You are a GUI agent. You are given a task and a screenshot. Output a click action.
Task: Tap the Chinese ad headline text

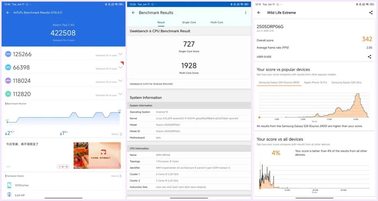tap(22, 144)
